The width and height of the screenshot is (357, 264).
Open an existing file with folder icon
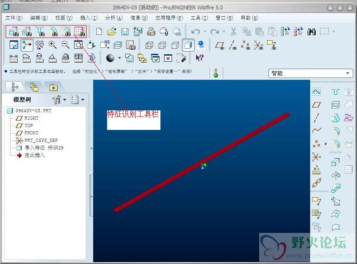[112, 32]
